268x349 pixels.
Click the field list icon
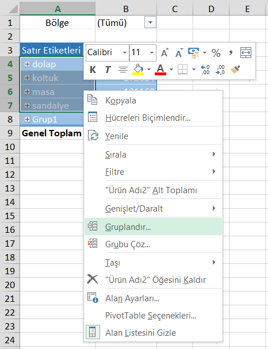93,332
